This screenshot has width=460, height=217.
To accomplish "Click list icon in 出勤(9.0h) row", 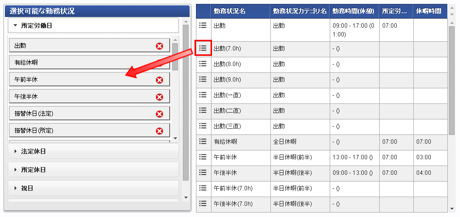I will pos(203,79).
